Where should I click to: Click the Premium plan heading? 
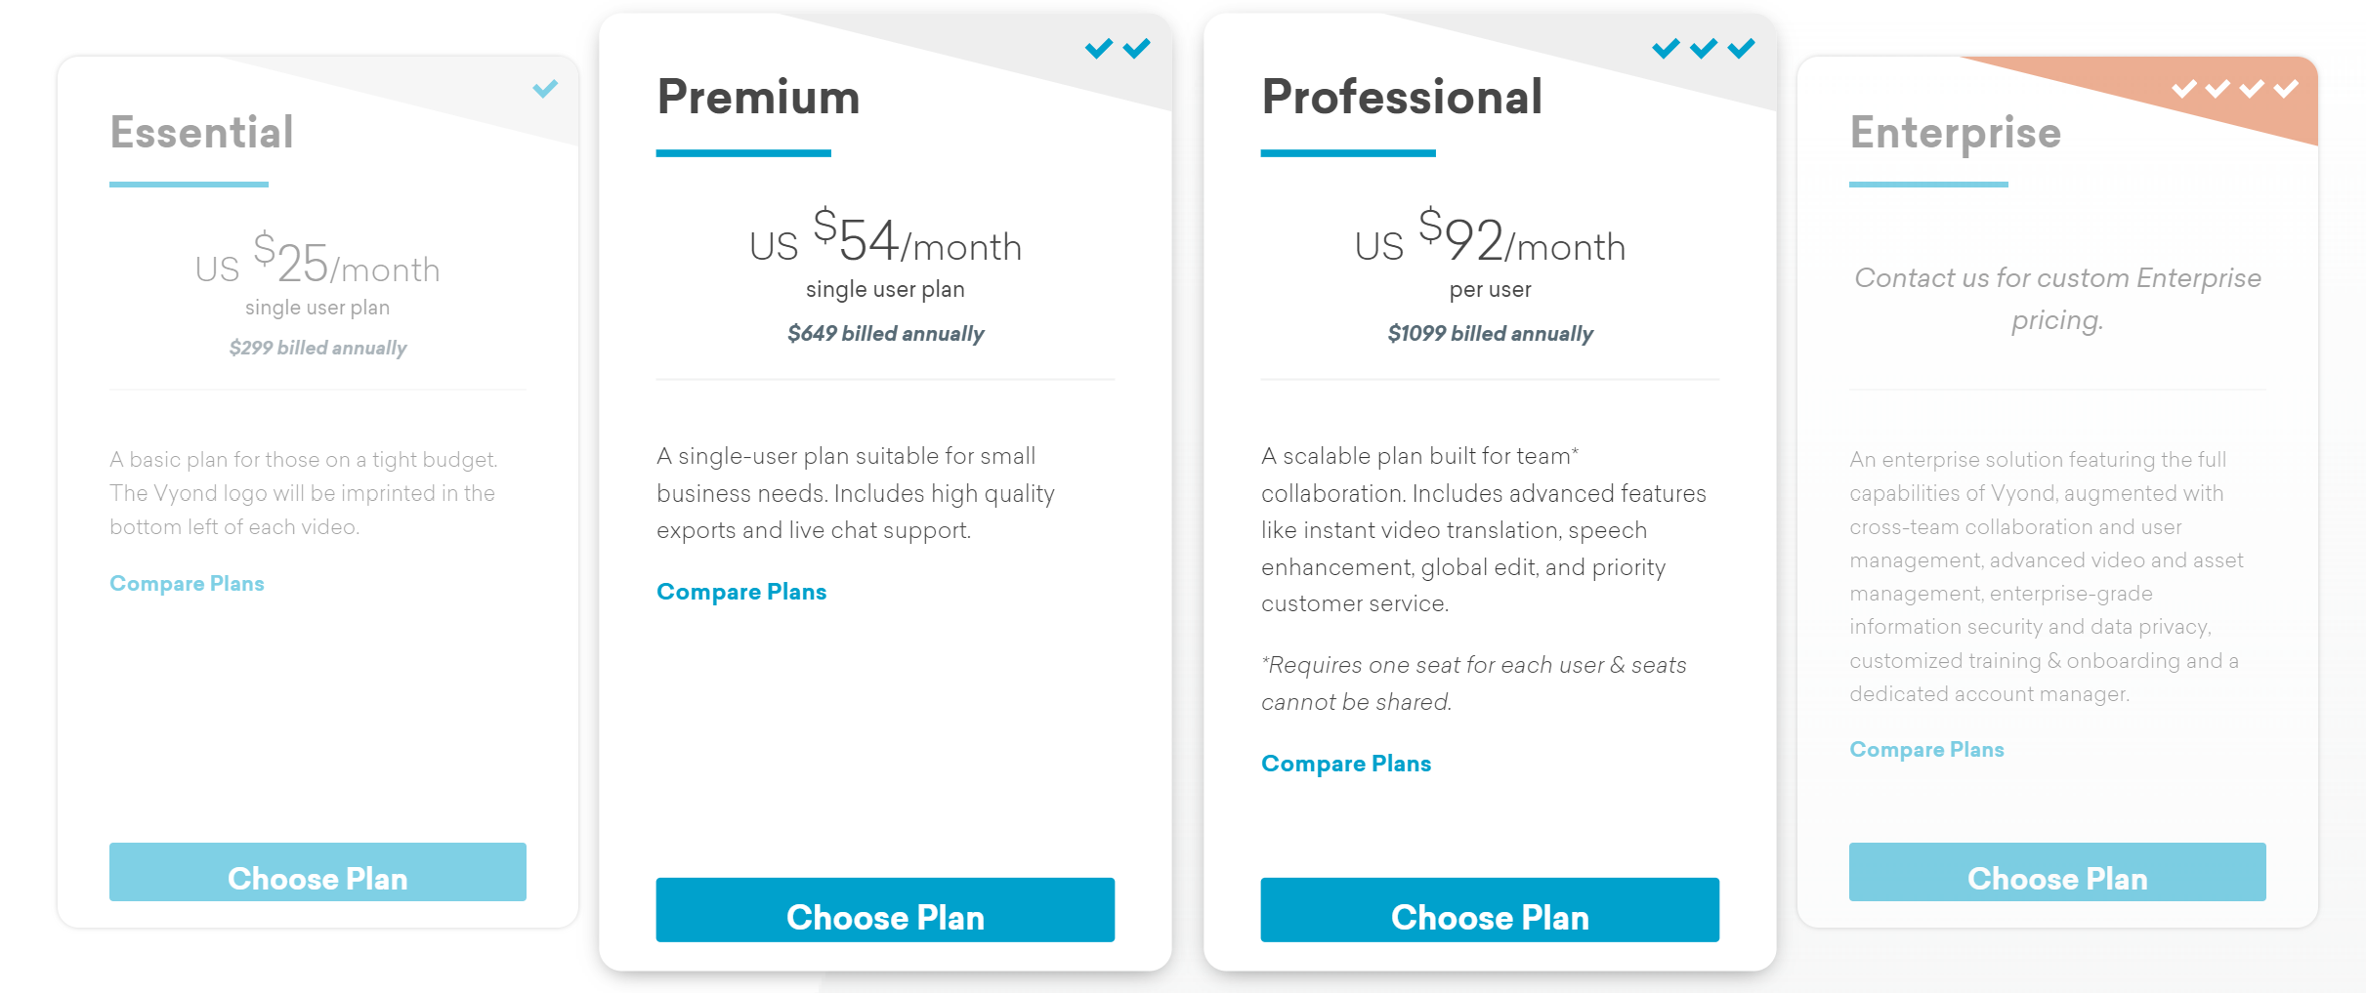758,98
